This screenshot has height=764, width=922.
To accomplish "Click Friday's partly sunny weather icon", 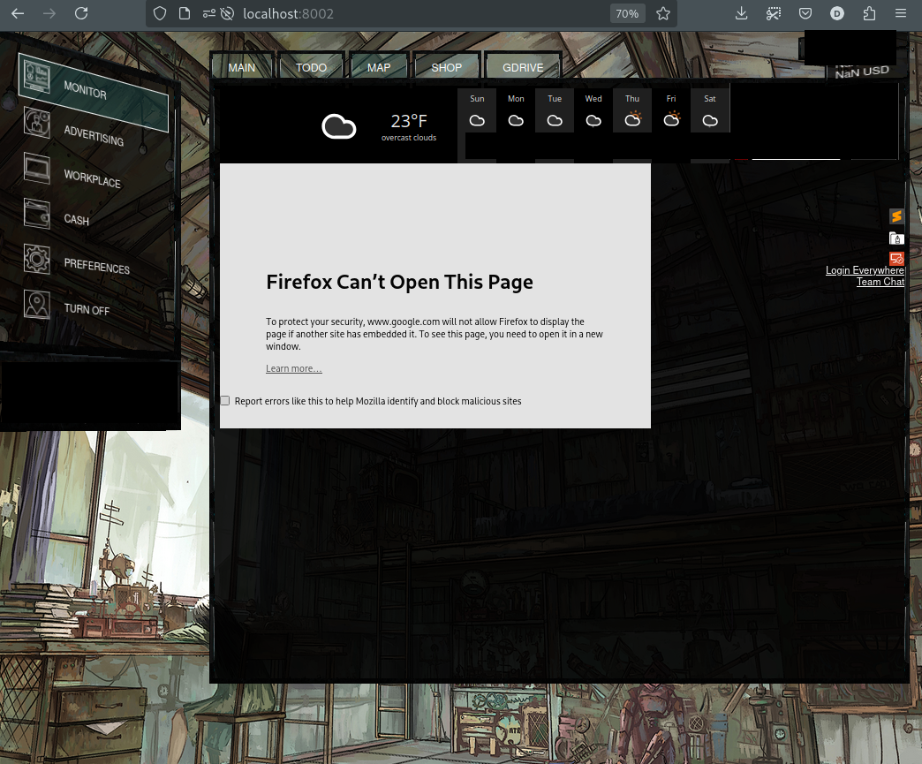I will pos(671,119).
